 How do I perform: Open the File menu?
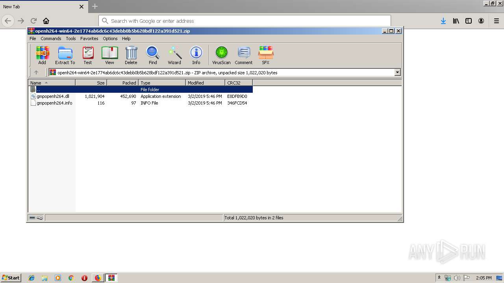[x=33, y=39]
